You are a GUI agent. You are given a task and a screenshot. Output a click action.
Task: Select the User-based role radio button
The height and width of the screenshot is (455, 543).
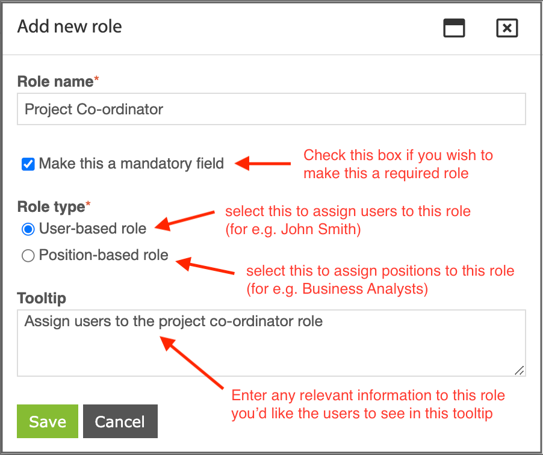click(28, 229)
